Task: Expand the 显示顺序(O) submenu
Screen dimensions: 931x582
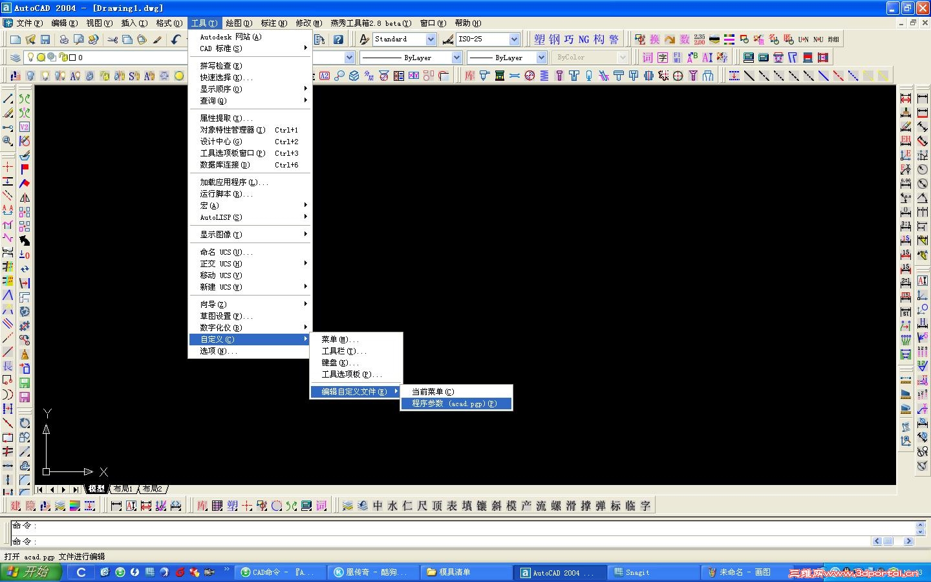Action: 250,89
